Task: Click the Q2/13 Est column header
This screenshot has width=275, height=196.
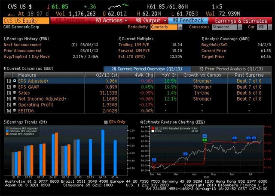Action: [x=102, y=75]
